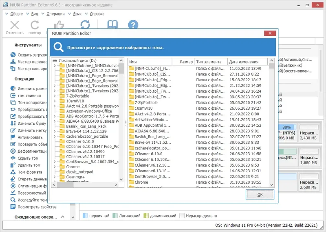Click the 88% NTFS partition bar

[287, 127]
